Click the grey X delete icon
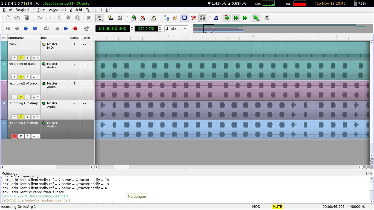Screen dimensions: 374x210 point(89,18)
